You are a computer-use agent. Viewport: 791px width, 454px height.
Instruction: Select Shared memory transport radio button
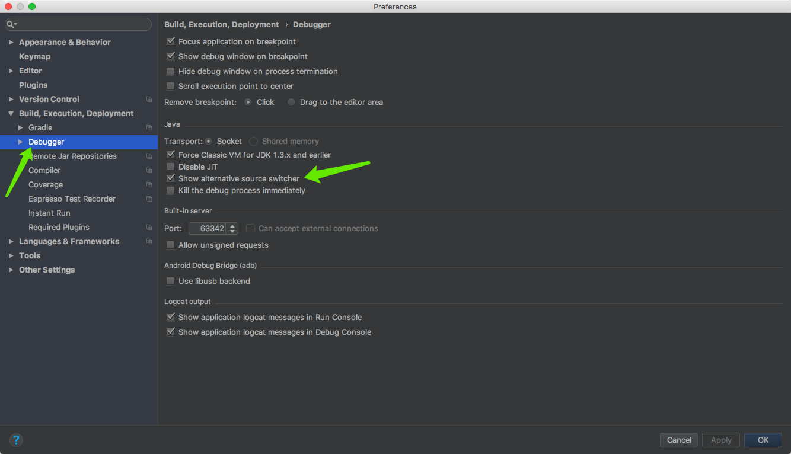click(253, 141)
